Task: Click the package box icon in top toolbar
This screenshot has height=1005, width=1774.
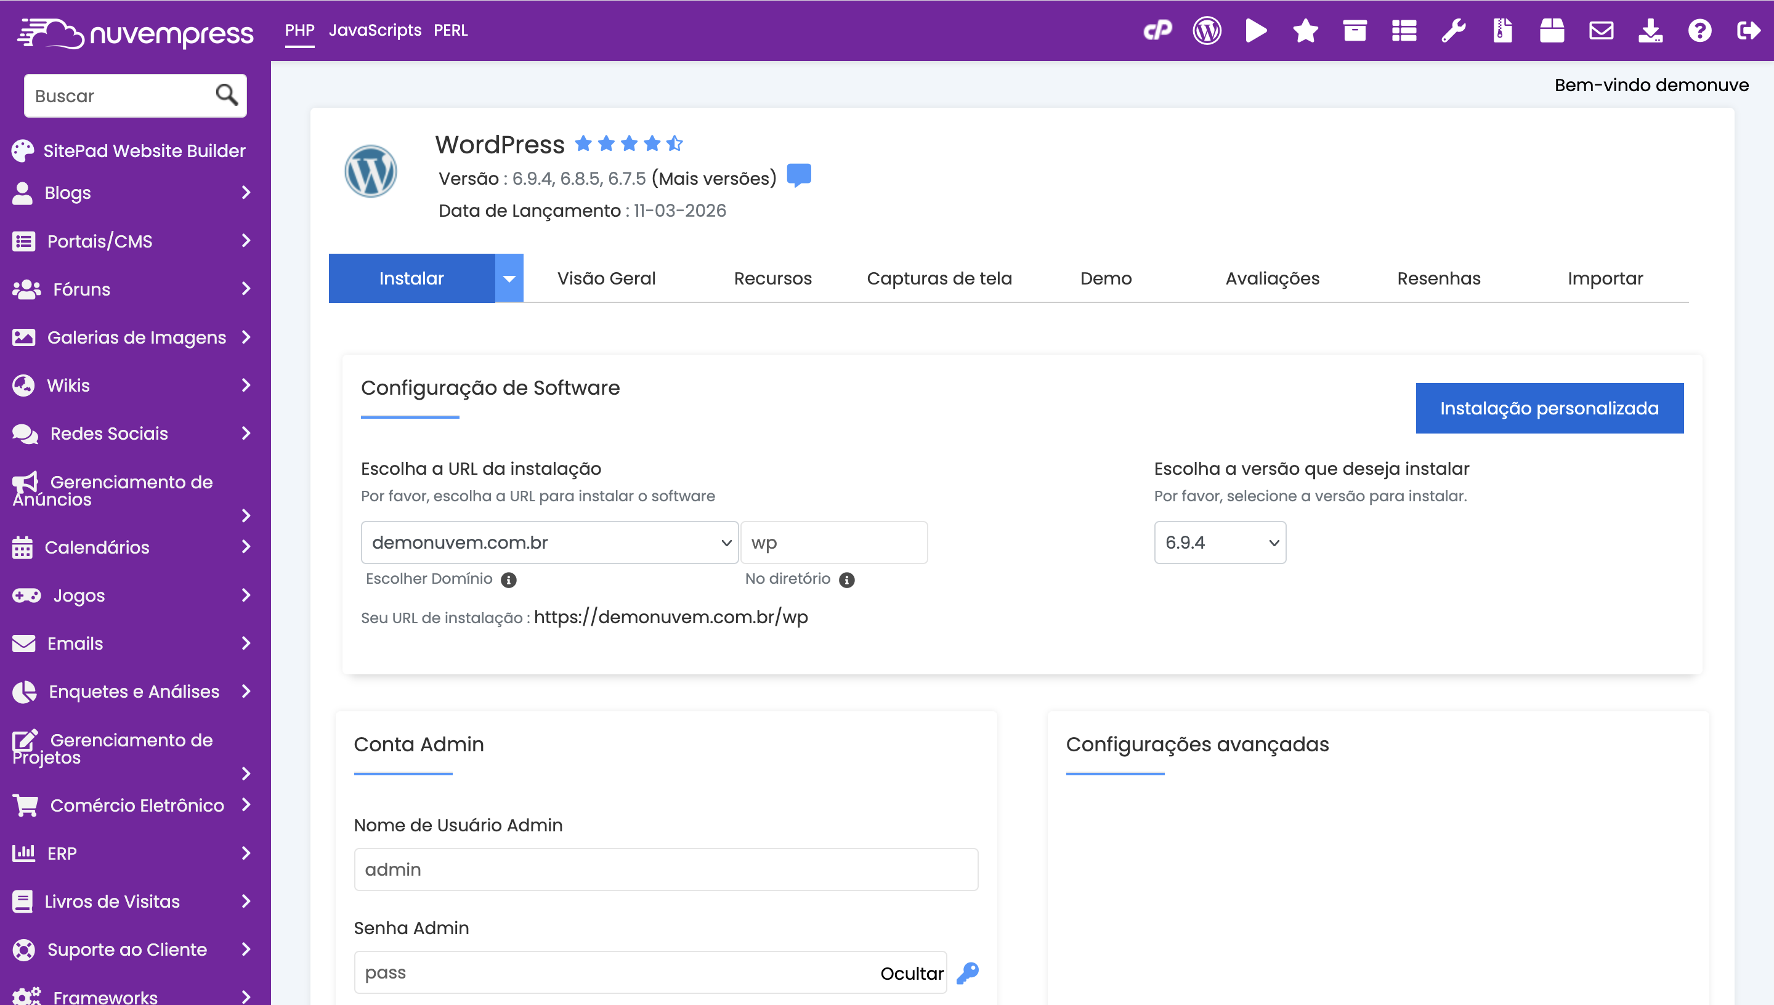Action: [x=1552, y=30]
